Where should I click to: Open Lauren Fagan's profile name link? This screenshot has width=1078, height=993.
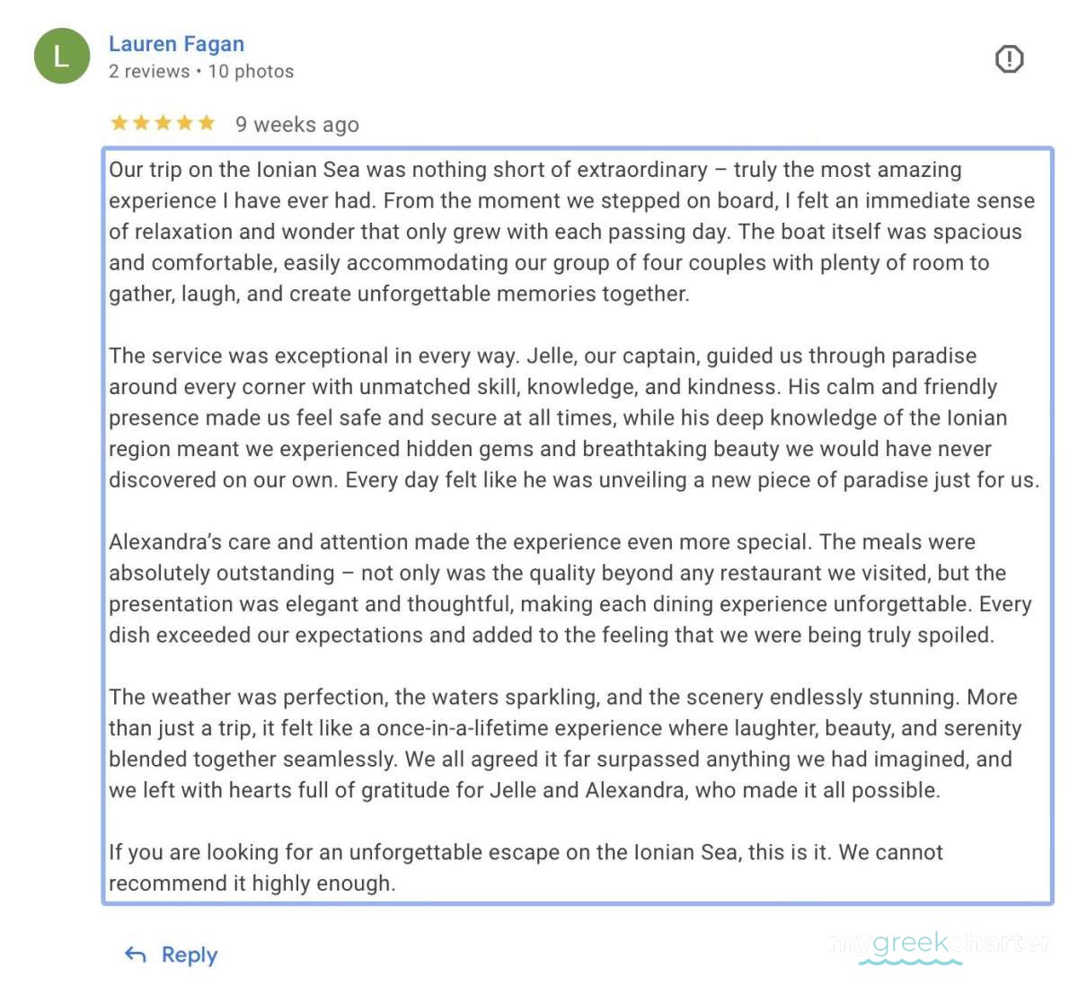coord(176,44)
